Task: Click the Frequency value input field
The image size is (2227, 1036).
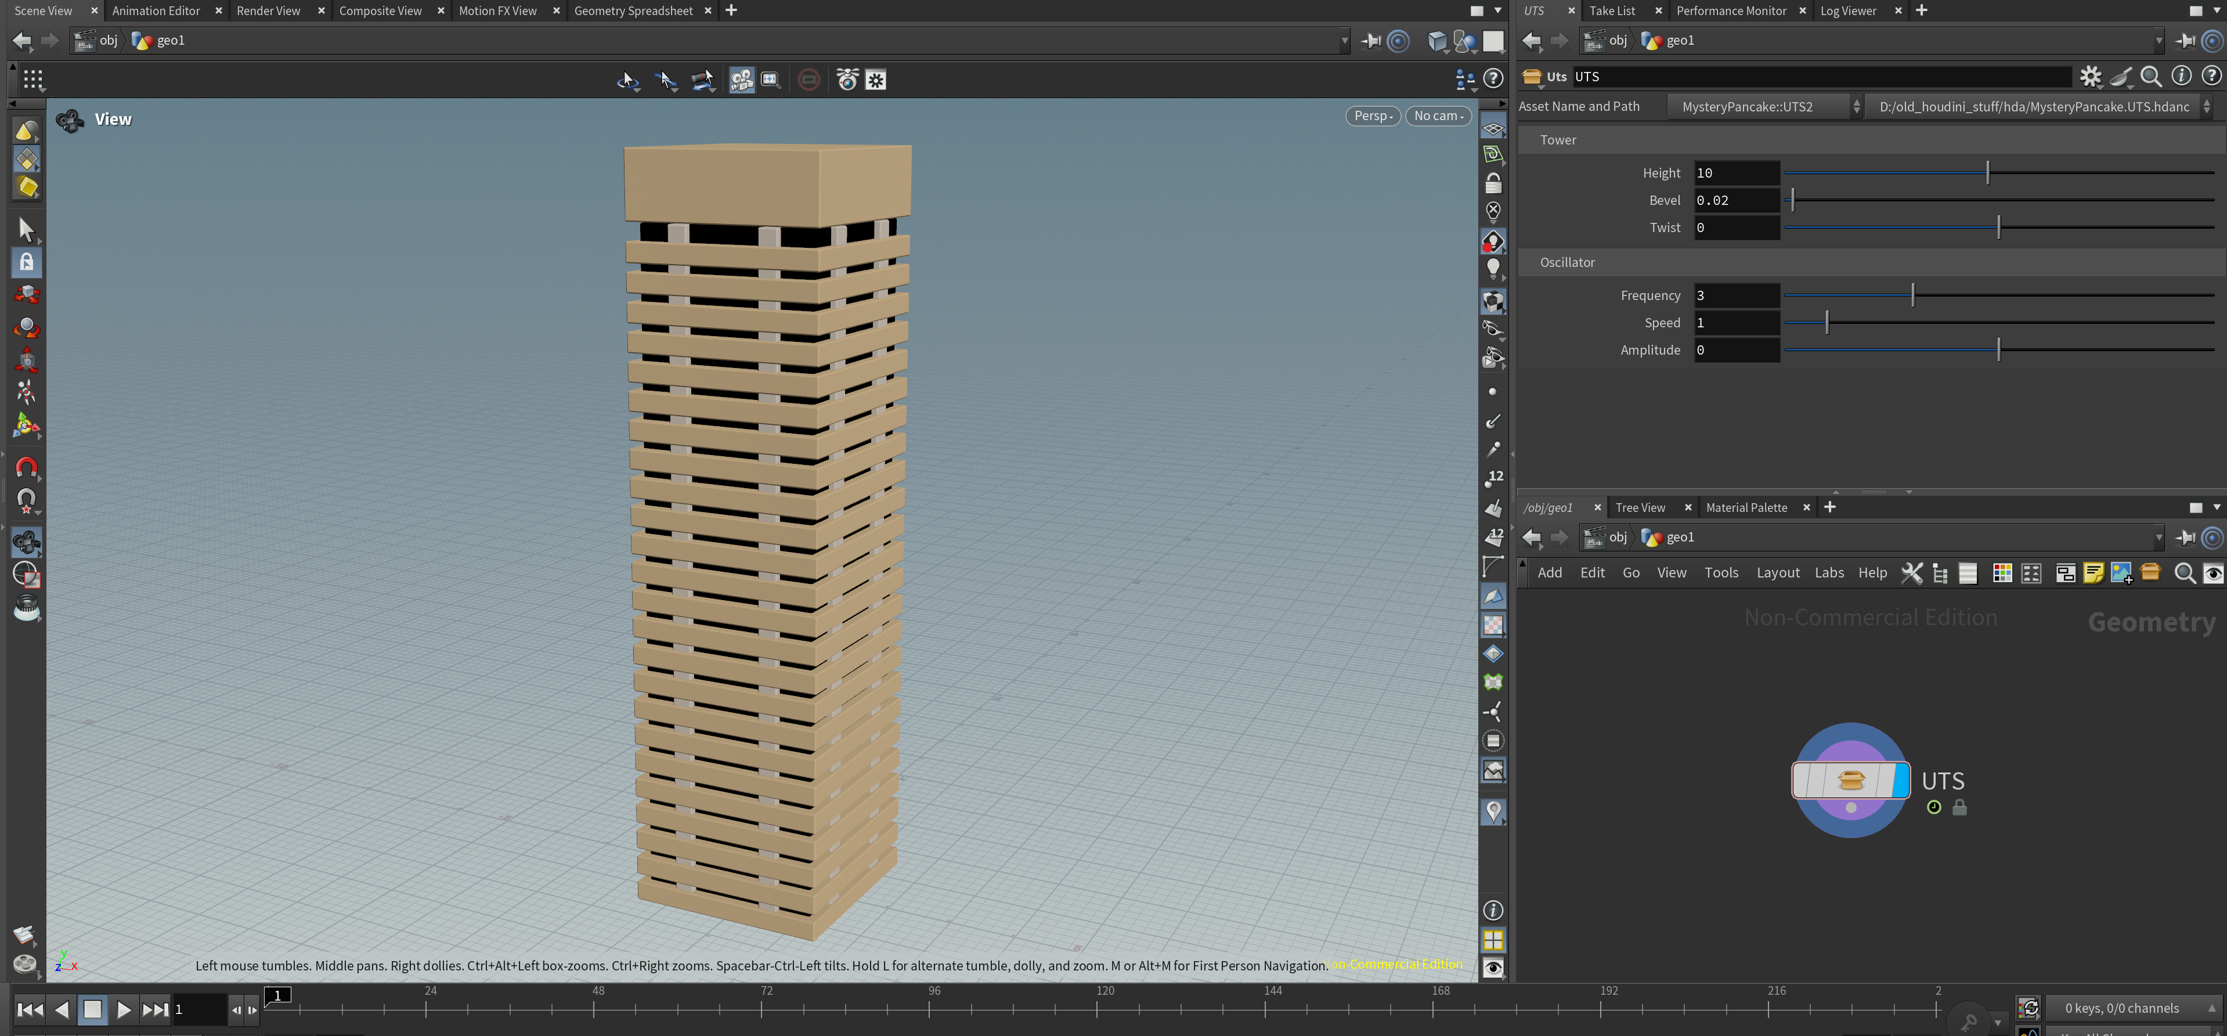Action: pos(1735,296)
